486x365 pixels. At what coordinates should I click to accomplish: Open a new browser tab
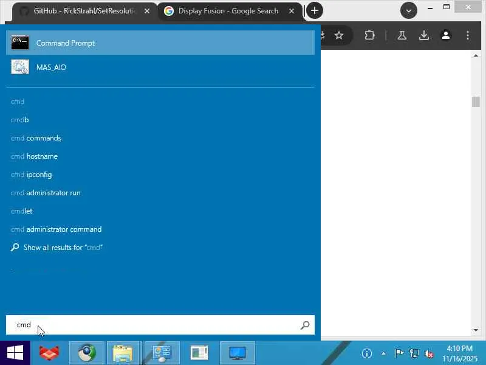(315, 10)
